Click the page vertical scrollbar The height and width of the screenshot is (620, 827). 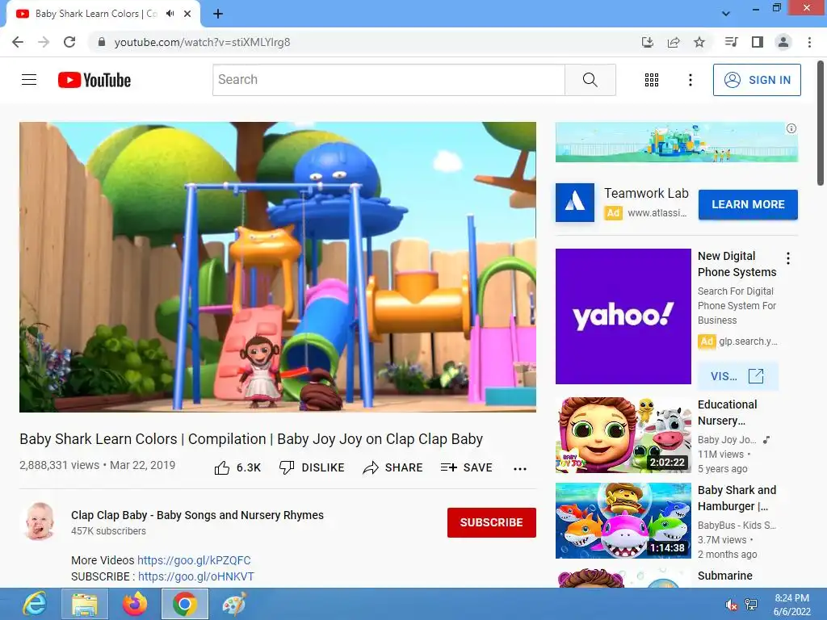coord(821,124)
